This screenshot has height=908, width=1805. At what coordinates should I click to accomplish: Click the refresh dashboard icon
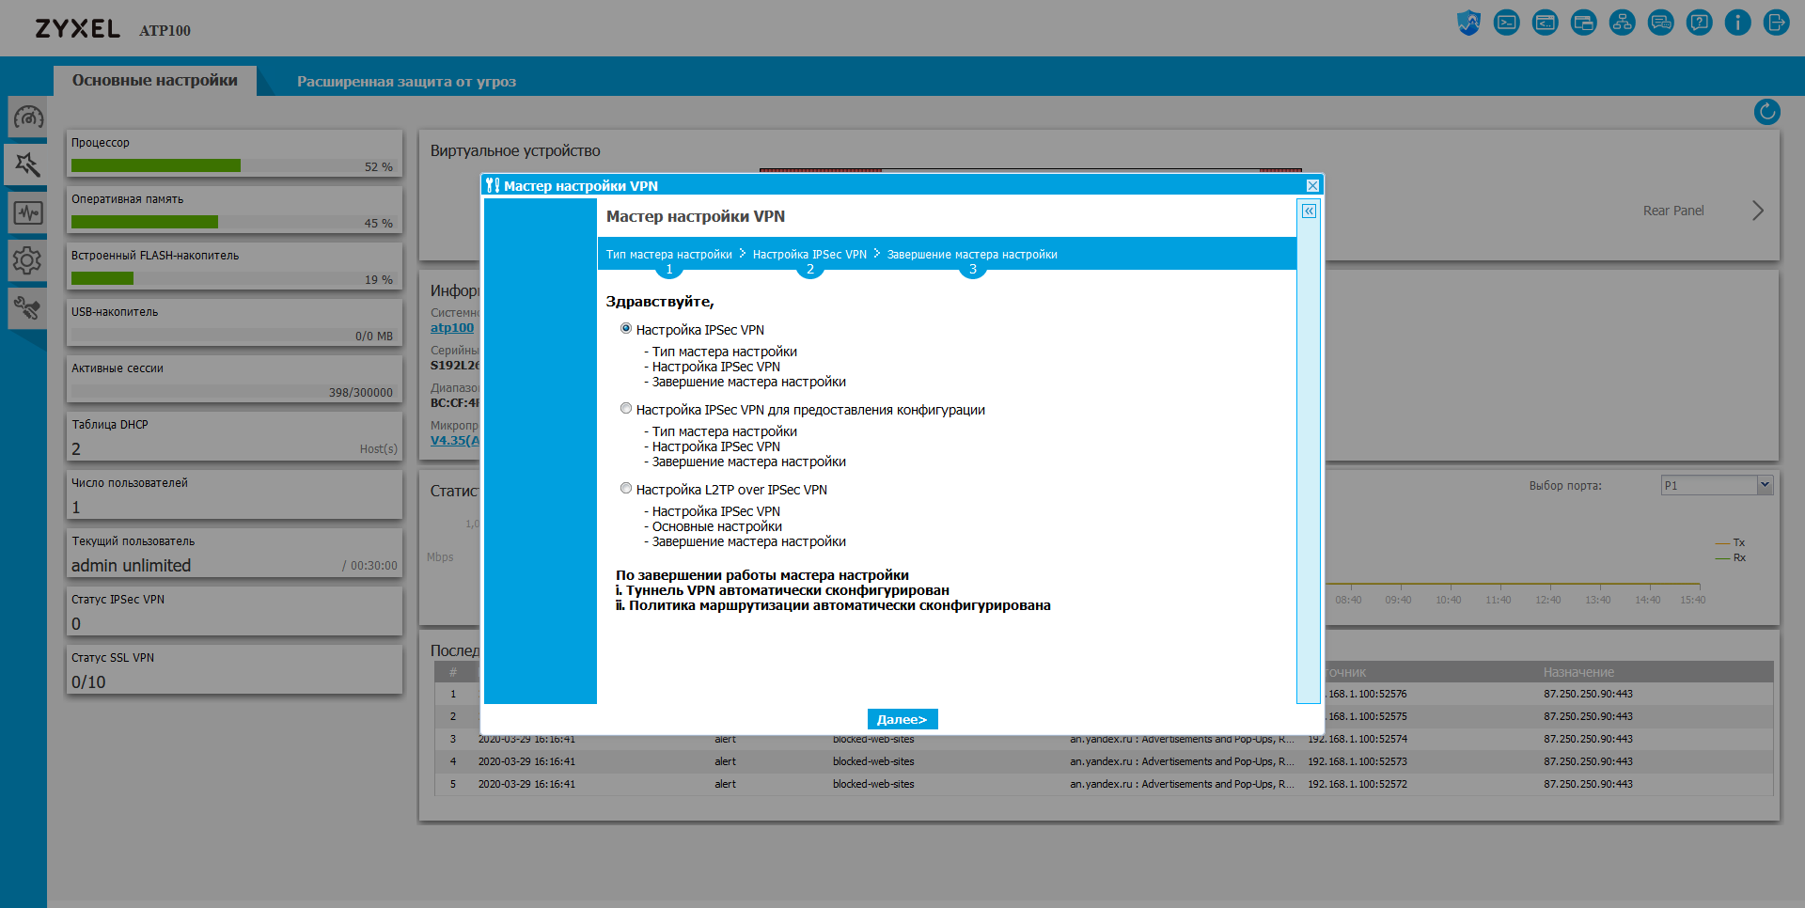pos(1766,112)
